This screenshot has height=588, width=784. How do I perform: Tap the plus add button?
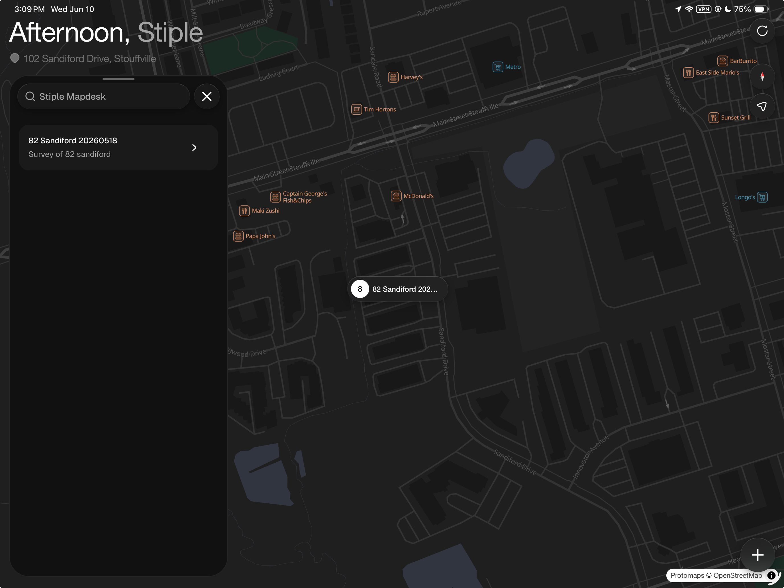pos(758,555)
